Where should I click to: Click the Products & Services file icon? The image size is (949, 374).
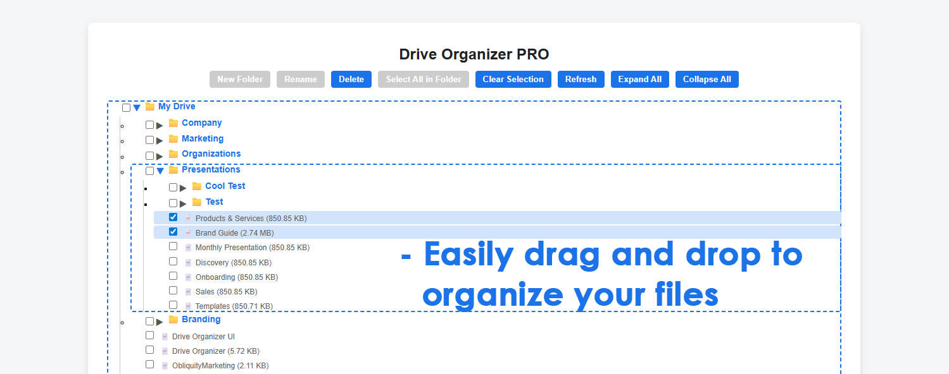tap(188, 218)
